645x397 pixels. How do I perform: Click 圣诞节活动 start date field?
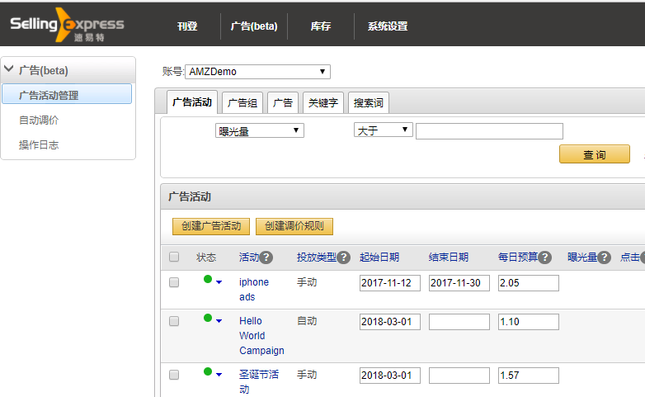pos(390,376)
